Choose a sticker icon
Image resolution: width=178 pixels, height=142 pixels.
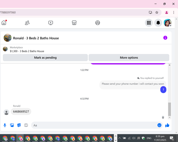19,125
